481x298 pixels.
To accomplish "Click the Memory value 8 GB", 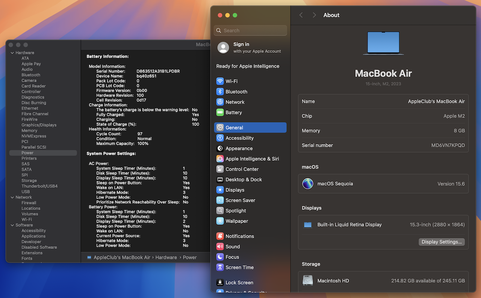I will pyautogui.click(x=459, y=131).
